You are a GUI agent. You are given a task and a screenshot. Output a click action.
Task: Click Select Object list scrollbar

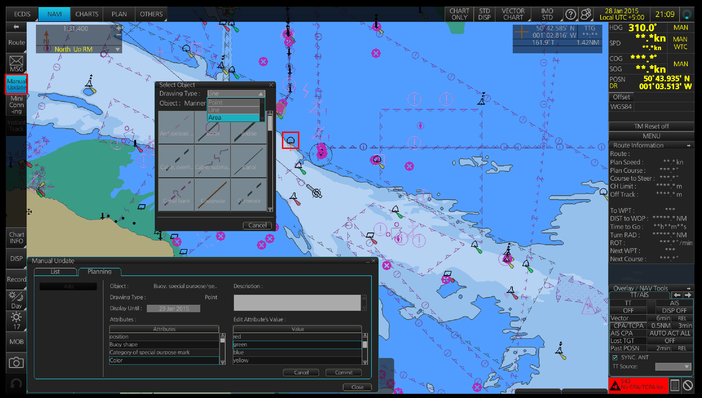click(x=270, y=161)
